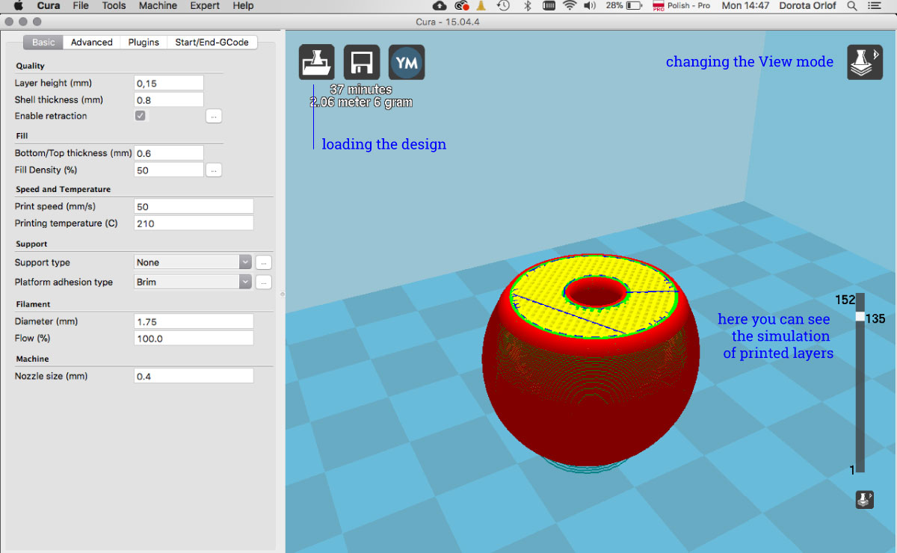Click the filament Diameter input field
Screen dimensions: 897x553
point(194,321)
